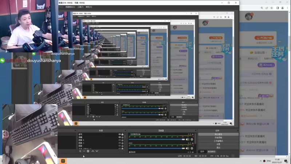The height and width of the screenshot is (164, 291).
Task: Click the 开始录制 button
Action: click(x=218, y=138)
